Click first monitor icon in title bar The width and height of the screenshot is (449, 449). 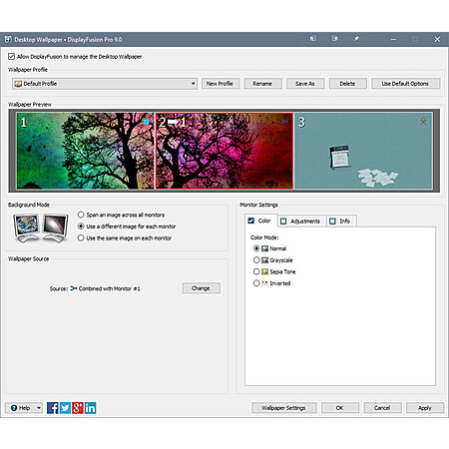click(x=313, y=39)
